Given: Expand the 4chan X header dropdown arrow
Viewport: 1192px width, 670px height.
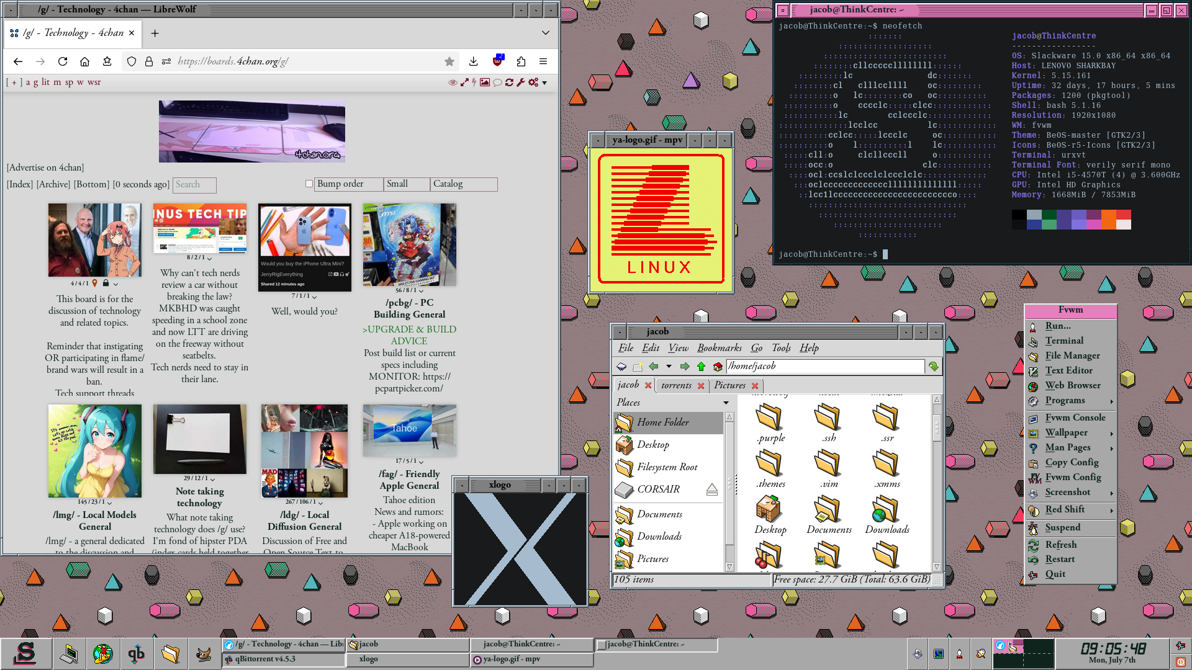Looking at the screenshot, I should point(544,83).
